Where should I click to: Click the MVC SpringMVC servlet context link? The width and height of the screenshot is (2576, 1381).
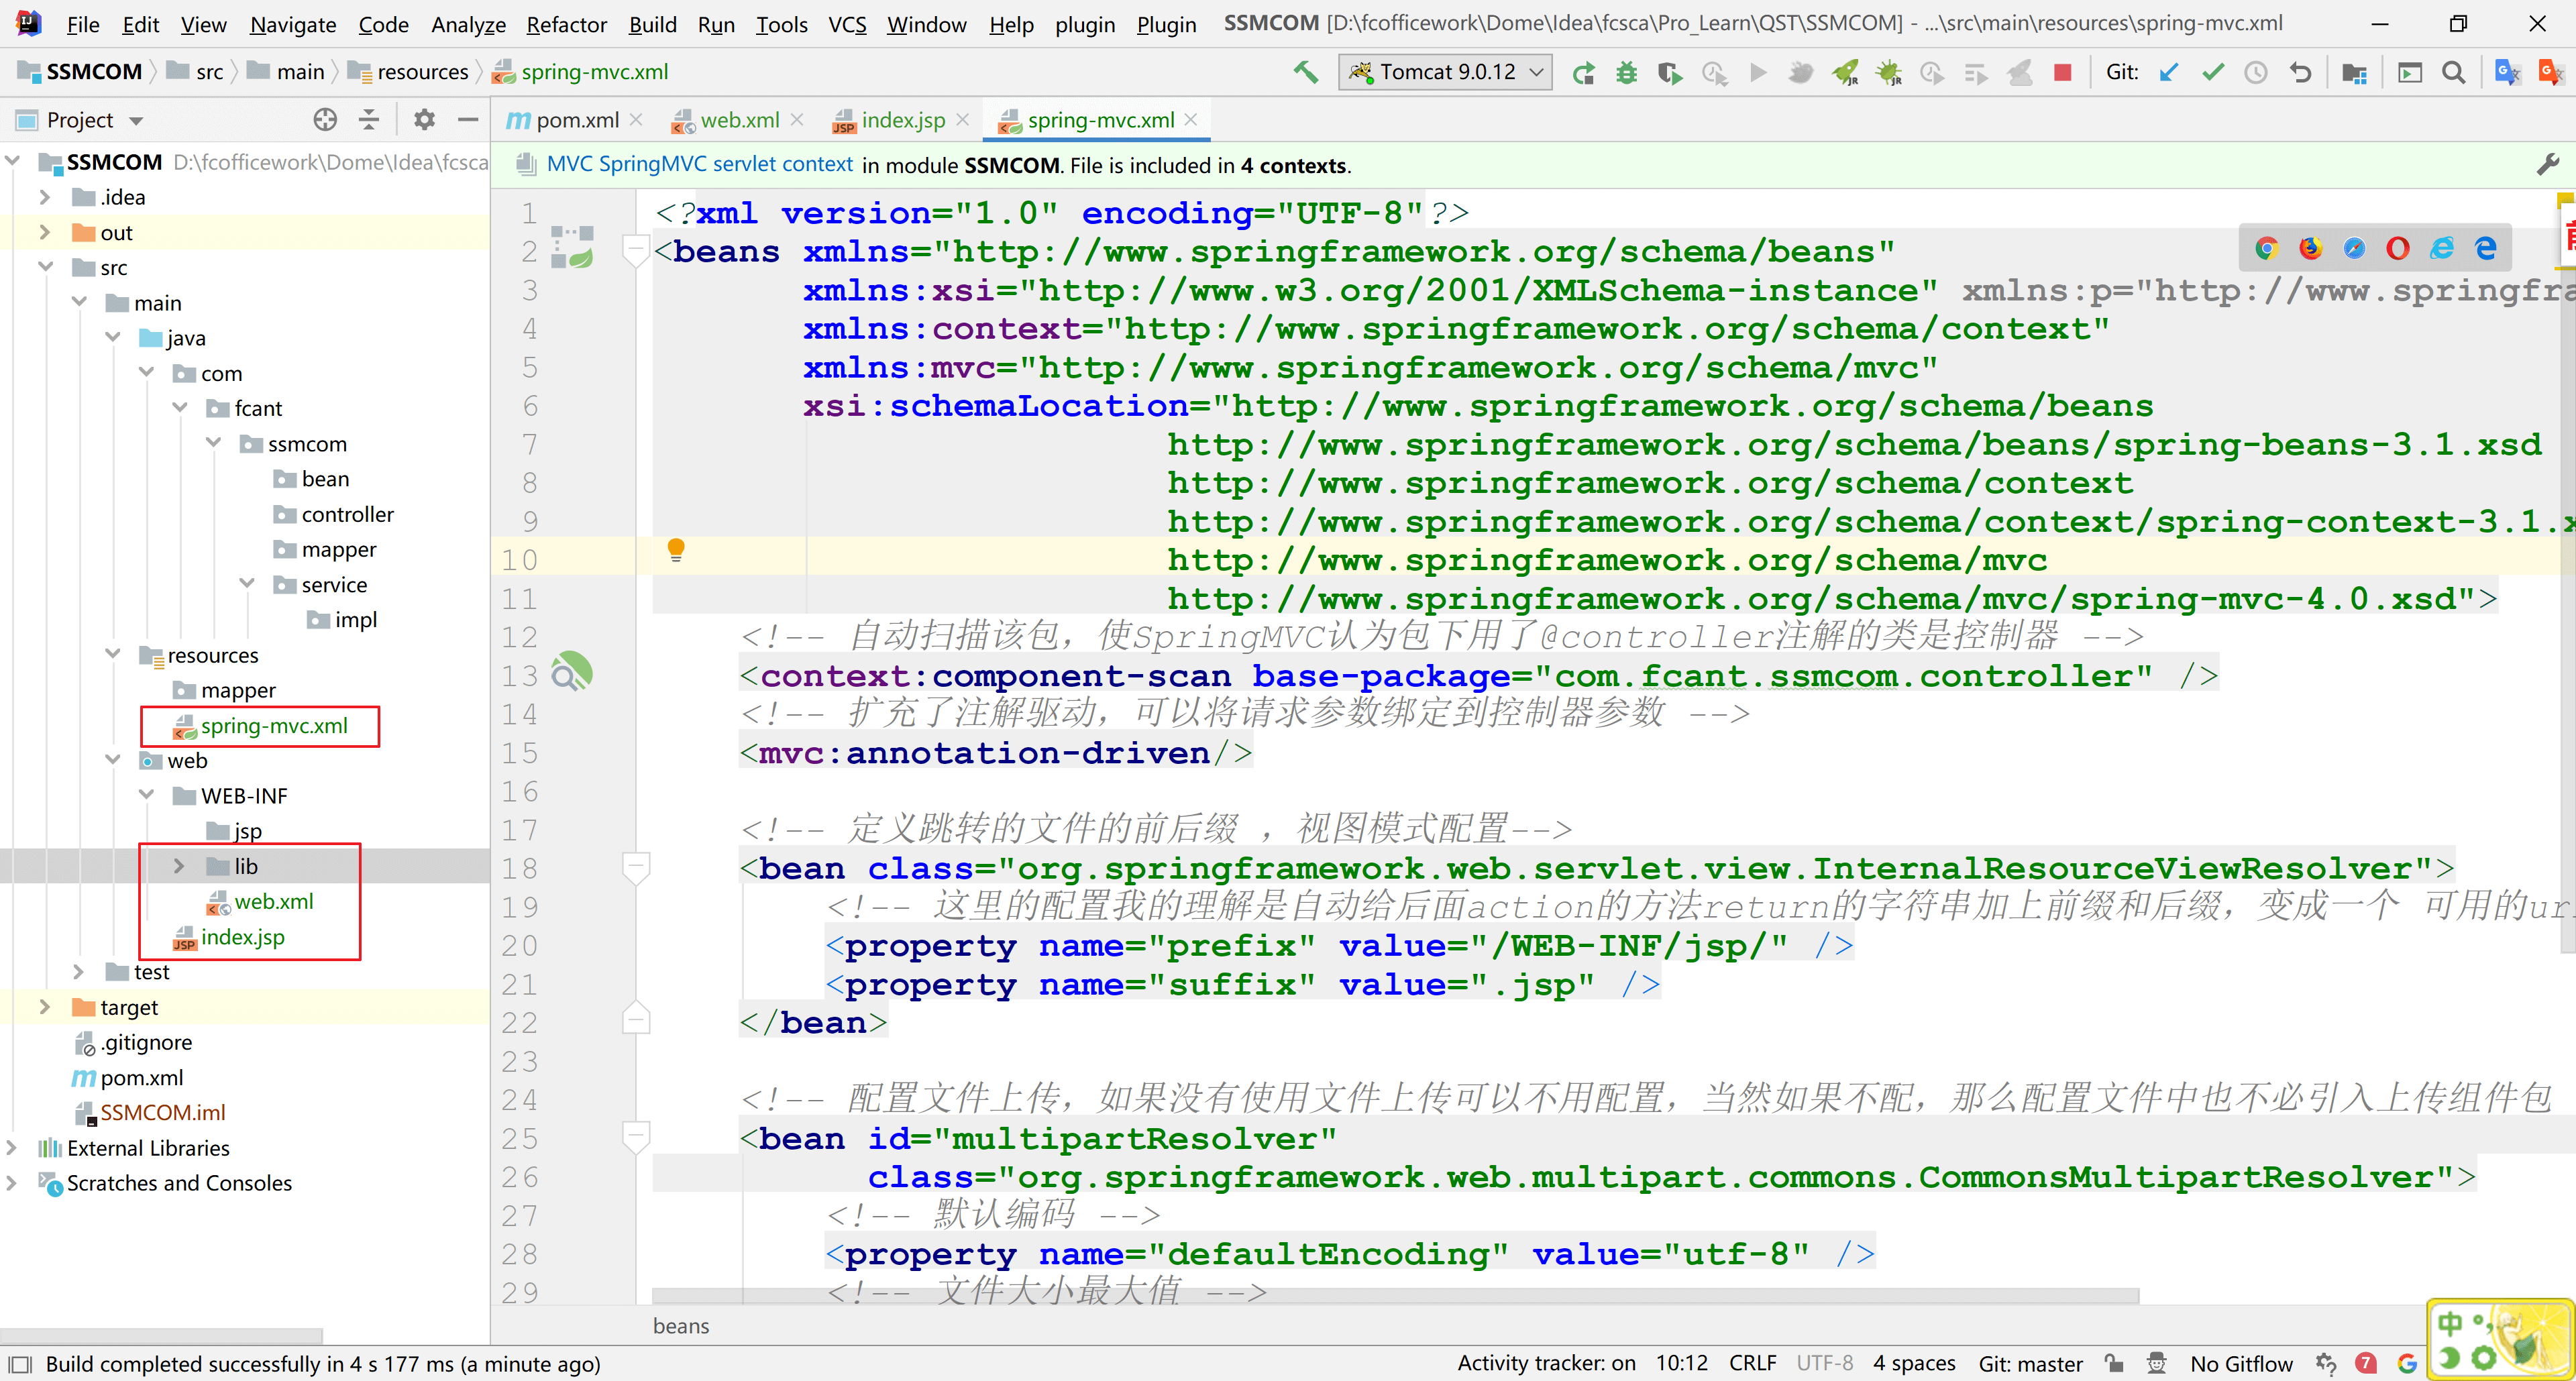click(x=699, y=165)
